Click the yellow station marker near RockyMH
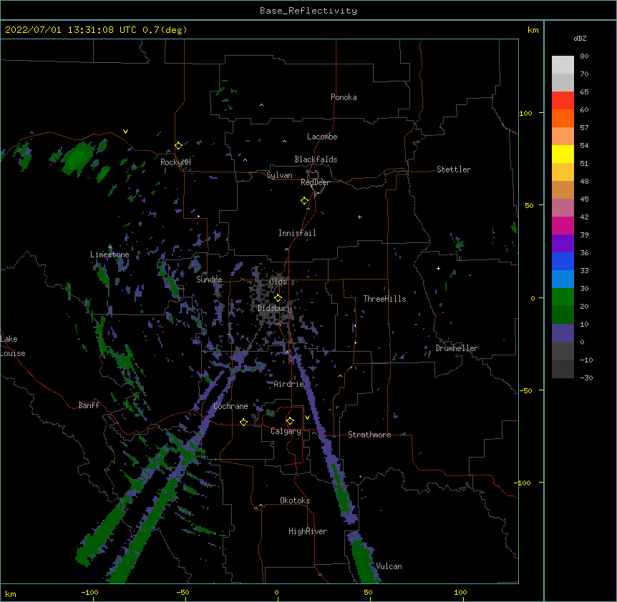The height and width of the screenshot is (602, 617). [x=178, y=146]
